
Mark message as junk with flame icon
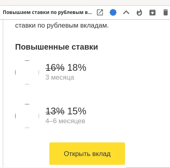[x=139, y=12]
